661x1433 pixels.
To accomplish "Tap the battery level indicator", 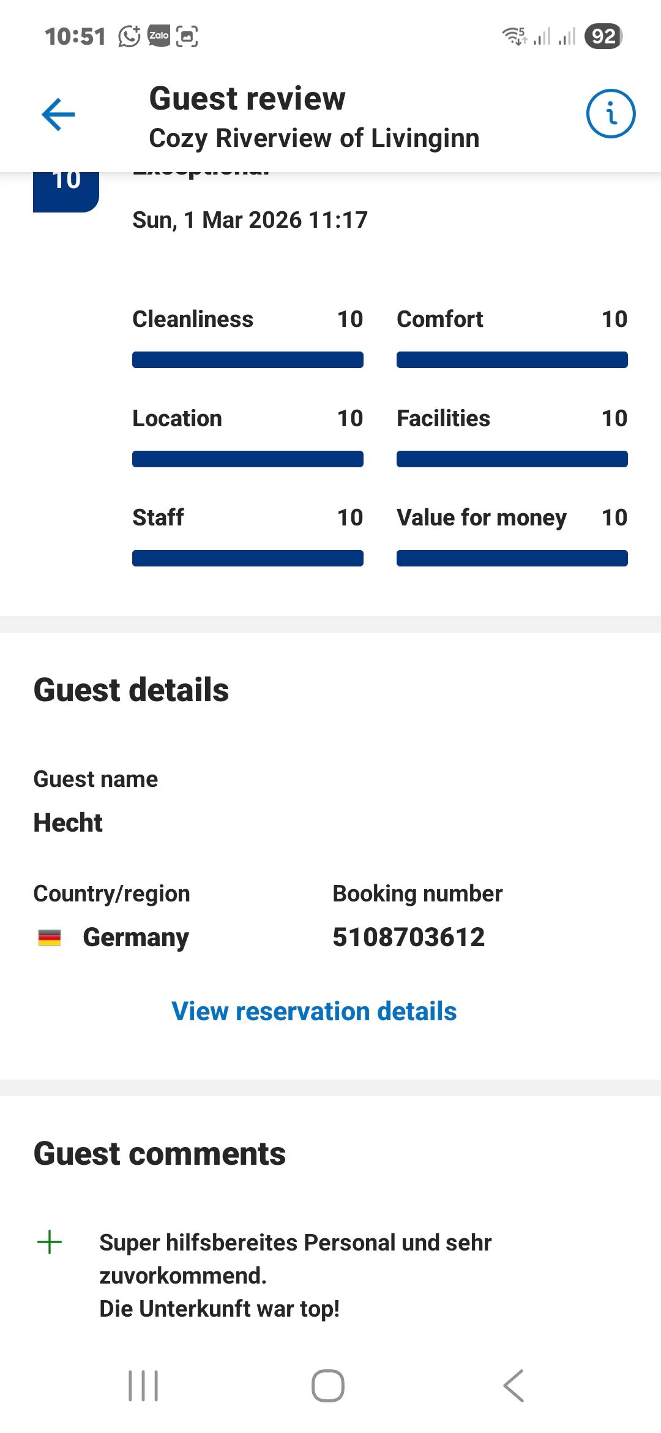I will 603,36.
